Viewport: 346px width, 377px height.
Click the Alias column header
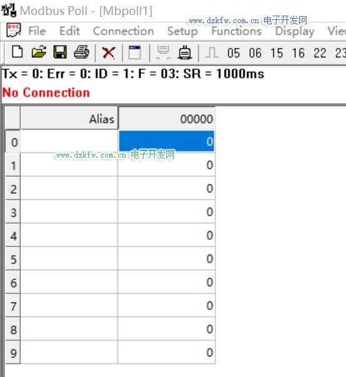click(x=69, y=118)
